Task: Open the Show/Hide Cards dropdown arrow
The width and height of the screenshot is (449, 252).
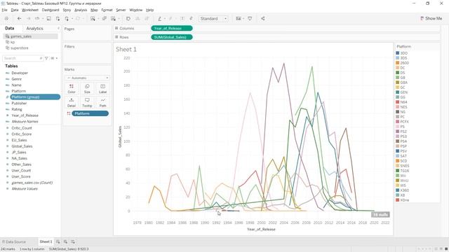Action: (243, 19)
